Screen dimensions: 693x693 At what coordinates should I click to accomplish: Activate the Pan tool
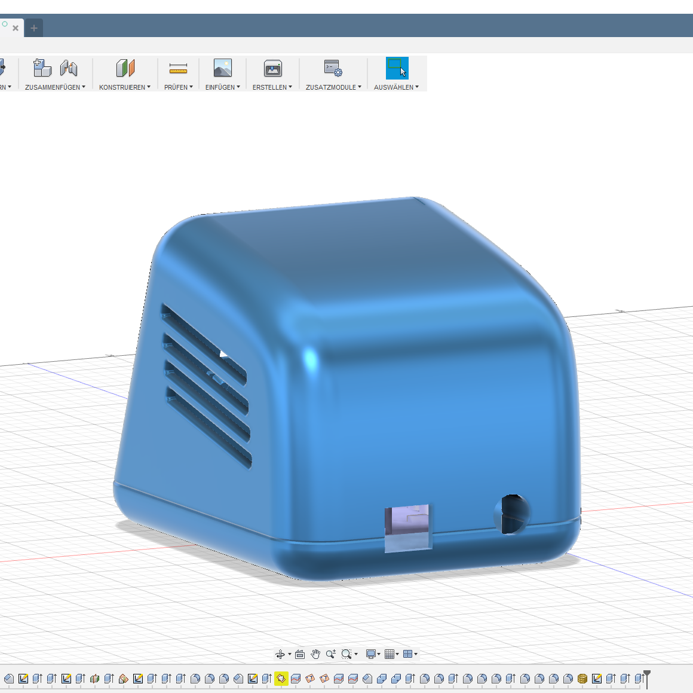point(315,654)
